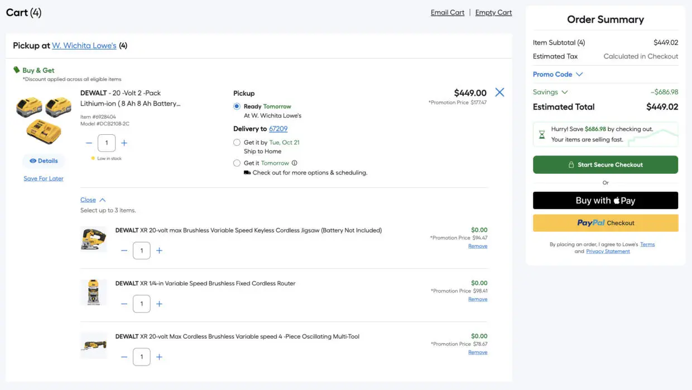Expand the Savings breakdown chevron
The image size is (692, 390).
pyautogui.click(x=565, y=92)
